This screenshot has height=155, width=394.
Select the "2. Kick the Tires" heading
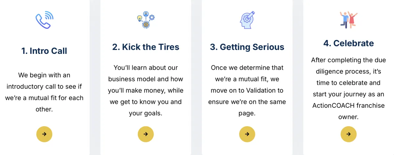(x=146, y=47)
